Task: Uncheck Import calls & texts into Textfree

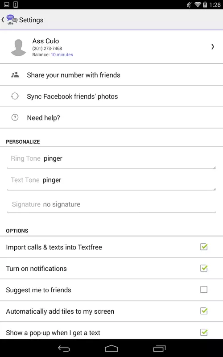Action: [x=204, y=247]
